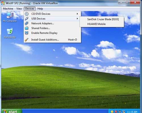The image size is (142, 113).
Task: Click the Shared Folders folder icon
Action: click(x=27, y=28)
